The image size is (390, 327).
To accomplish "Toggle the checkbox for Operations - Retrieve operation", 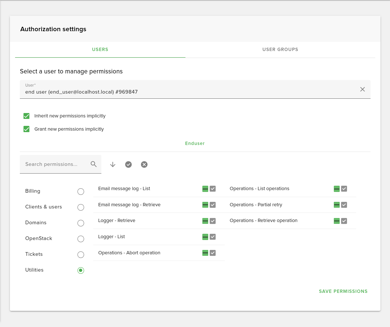I will 344,221.
